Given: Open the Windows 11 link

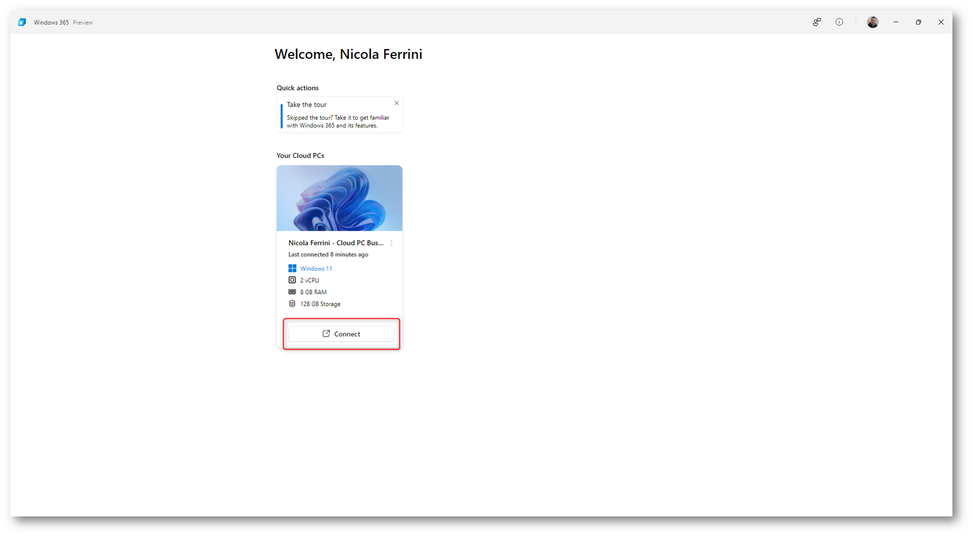Looking at the screenshot, I should pyautogui.click(x=316, y=268).
